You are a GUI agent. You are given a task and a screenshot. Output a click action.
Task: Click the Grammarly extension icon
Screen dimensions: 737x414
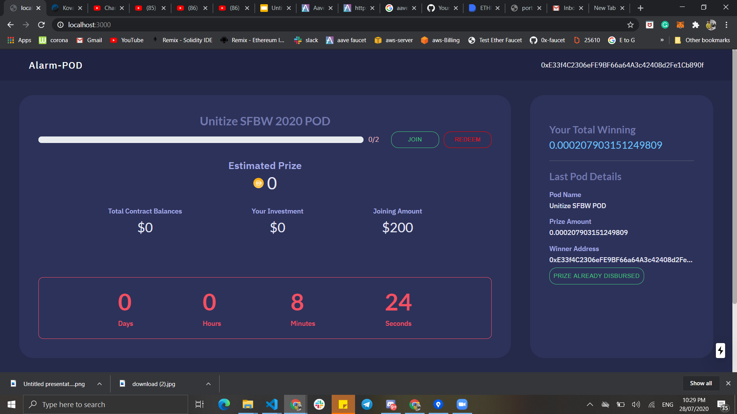point(665,25)
